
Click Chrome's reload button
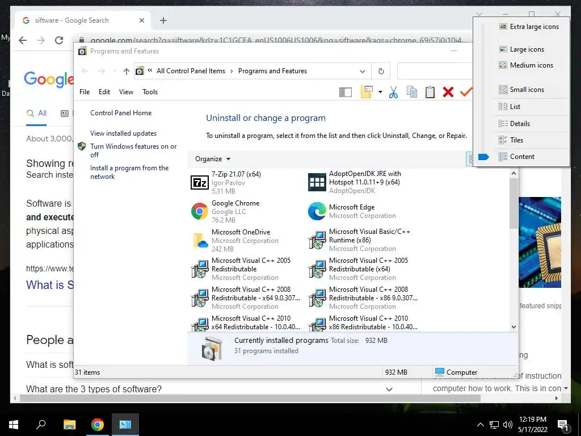pyautogui.click(x=59, y=40)
